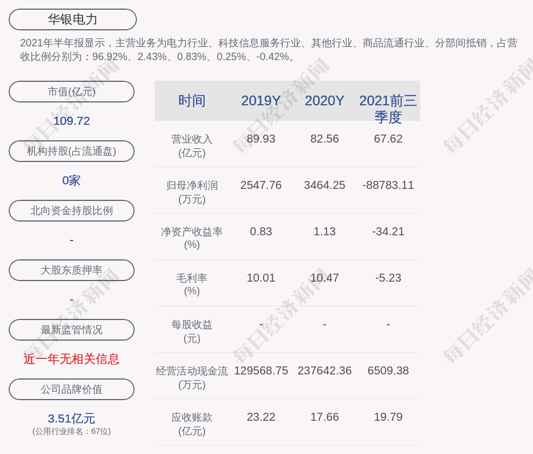The width and height of the screenshot is (533, 454).
Task: Select the 2020Y column header
Action: click(324, 101)
